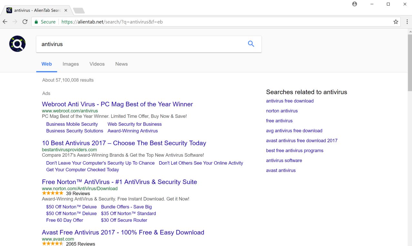Viewport: 412px width, 246px height.
Task: Navigate back using the back arrow
Action: tap(5, 22)
